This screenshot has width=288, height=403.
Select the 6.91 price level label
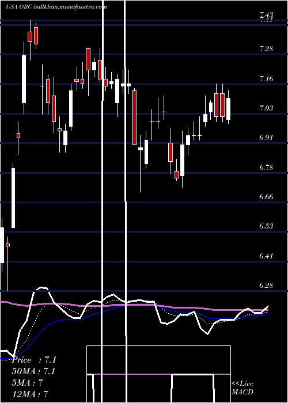266,138
